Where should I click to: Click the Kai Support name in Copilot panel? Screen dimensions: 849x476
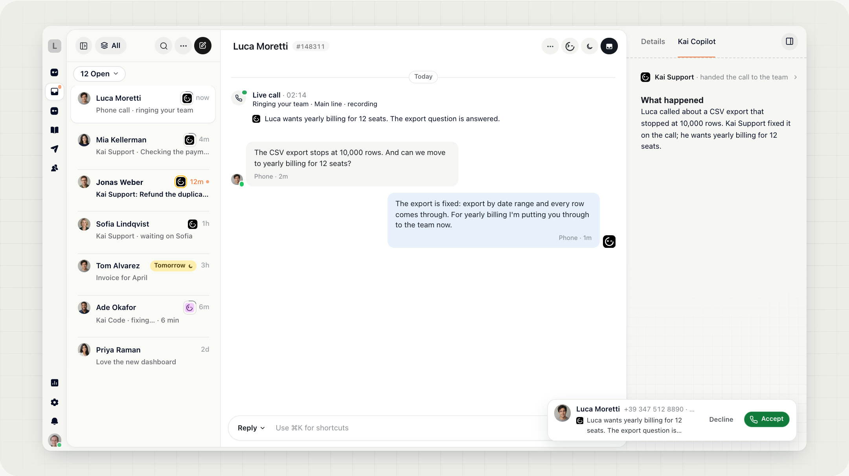tap(674, 77)
